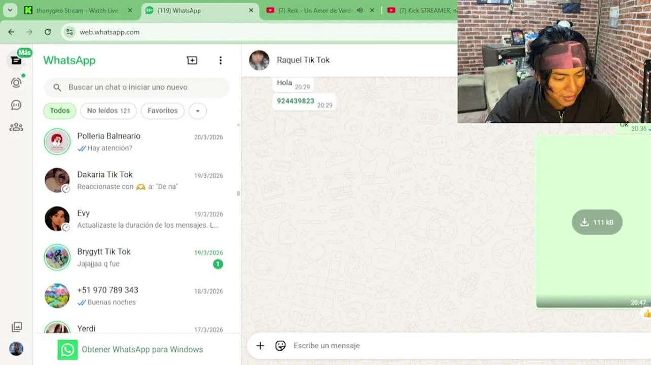The height and width of the screenshot is (365, 651).
Task: Open the Channels icon in sidebar
Action: coord(16,105)
